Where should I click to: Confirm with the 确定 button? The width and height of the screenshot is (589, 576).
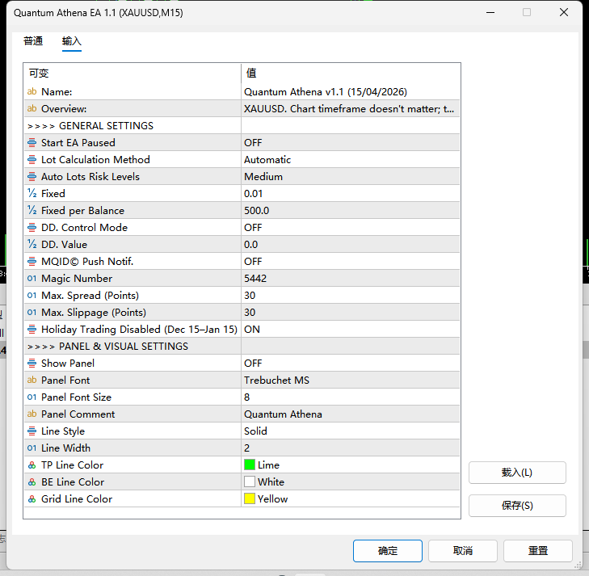tap(388, 551)
